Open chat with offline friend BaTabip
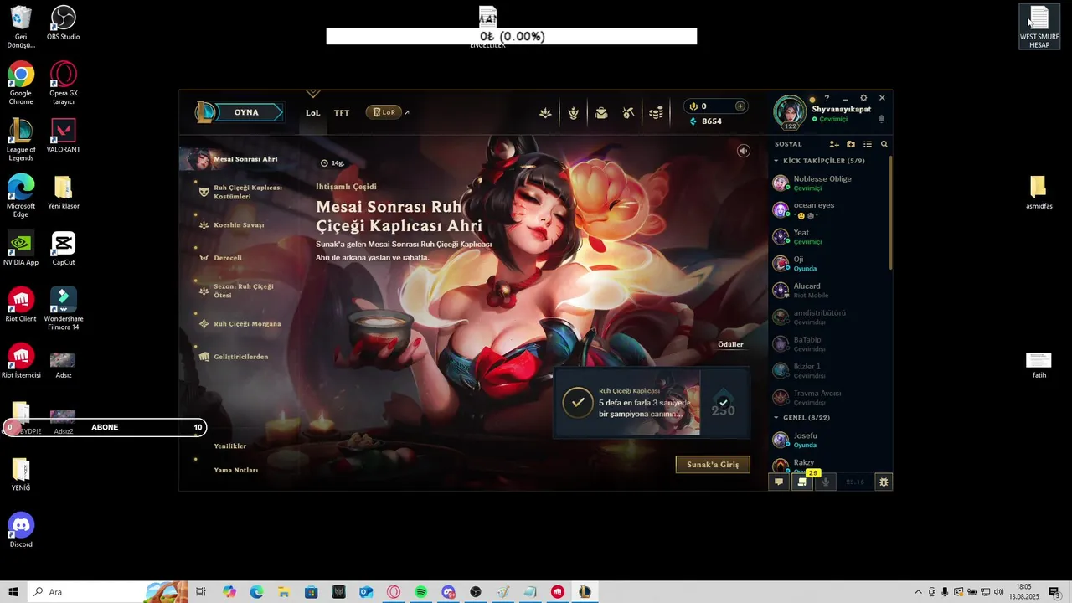Image resolution: width=1072 pixels, height=603 pixels. [x=829, y=343]
